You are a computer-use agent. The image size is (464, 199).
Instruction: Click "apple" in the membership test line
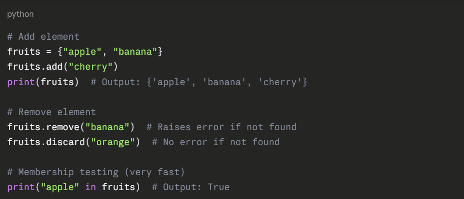click(x=60, y=187)
